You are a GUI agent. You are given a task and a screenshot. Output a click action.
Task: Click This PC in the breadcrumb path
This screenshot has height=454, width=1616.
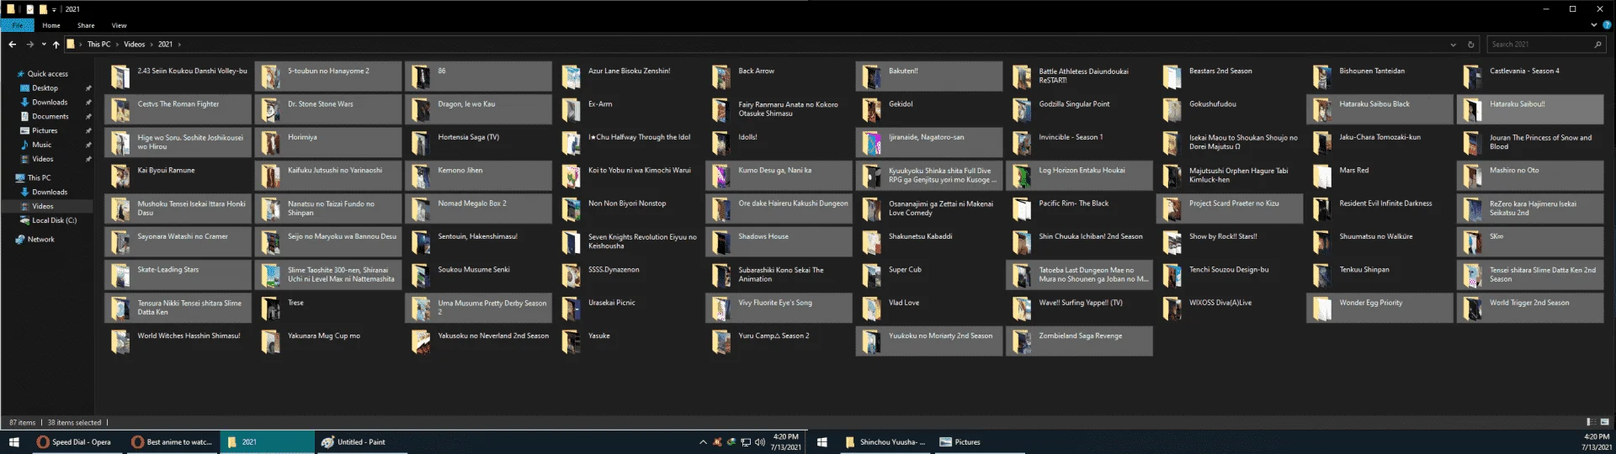click(x=98, y=45)
